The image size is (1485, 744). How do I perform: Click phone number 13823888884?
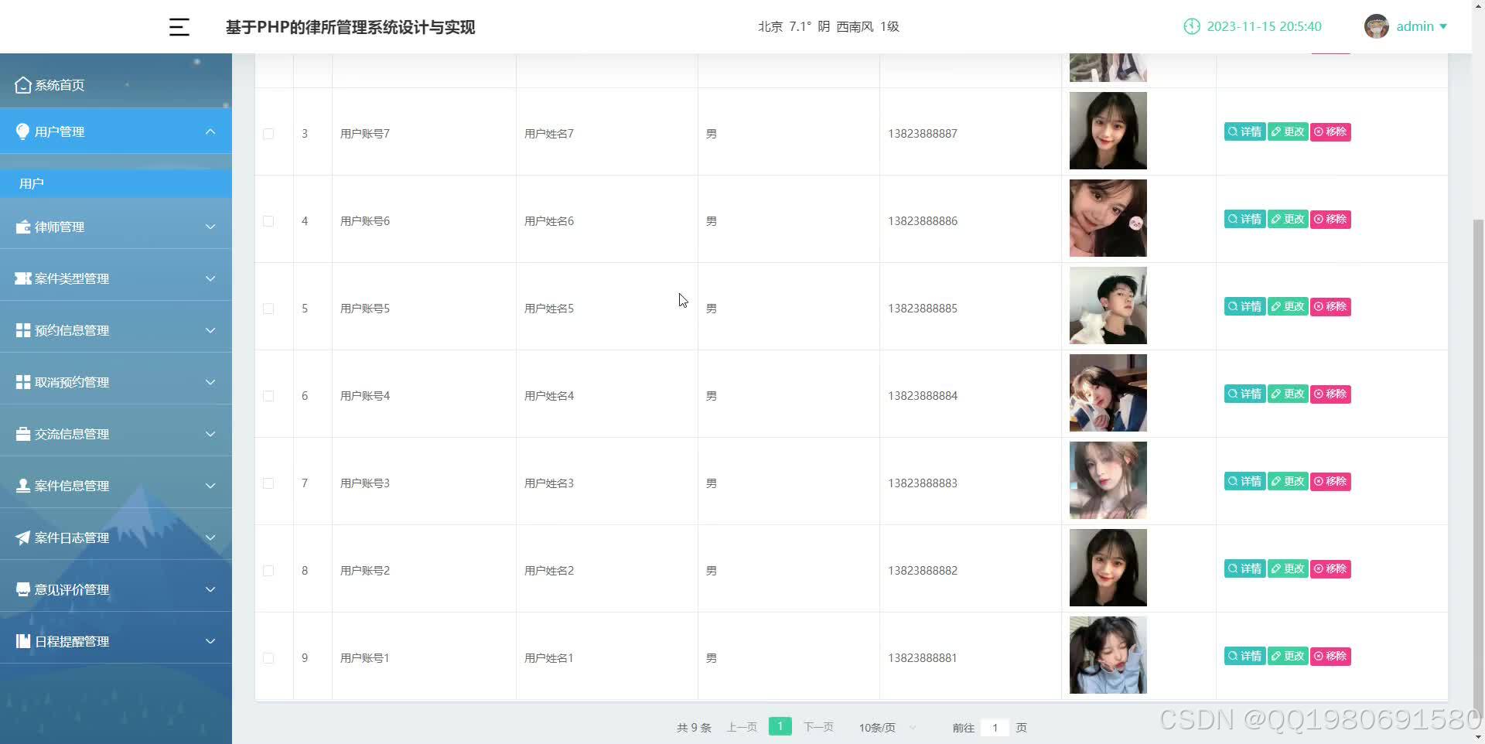923,396
